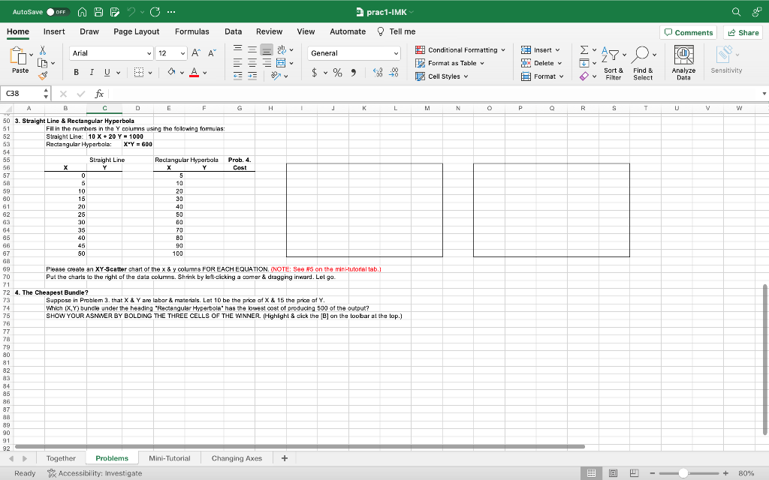Click Increase Decimal icon
This screenshot has height=480, width=769.
[x=378, y=73]
